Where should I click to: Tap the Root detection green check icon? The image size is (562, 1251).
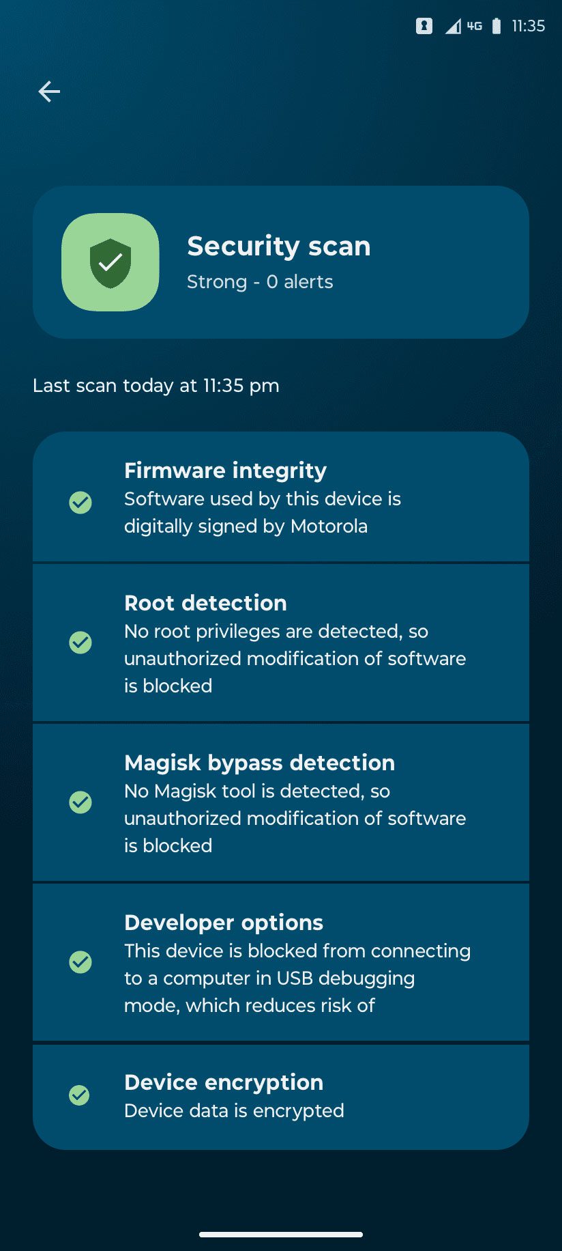click(80, 643)
